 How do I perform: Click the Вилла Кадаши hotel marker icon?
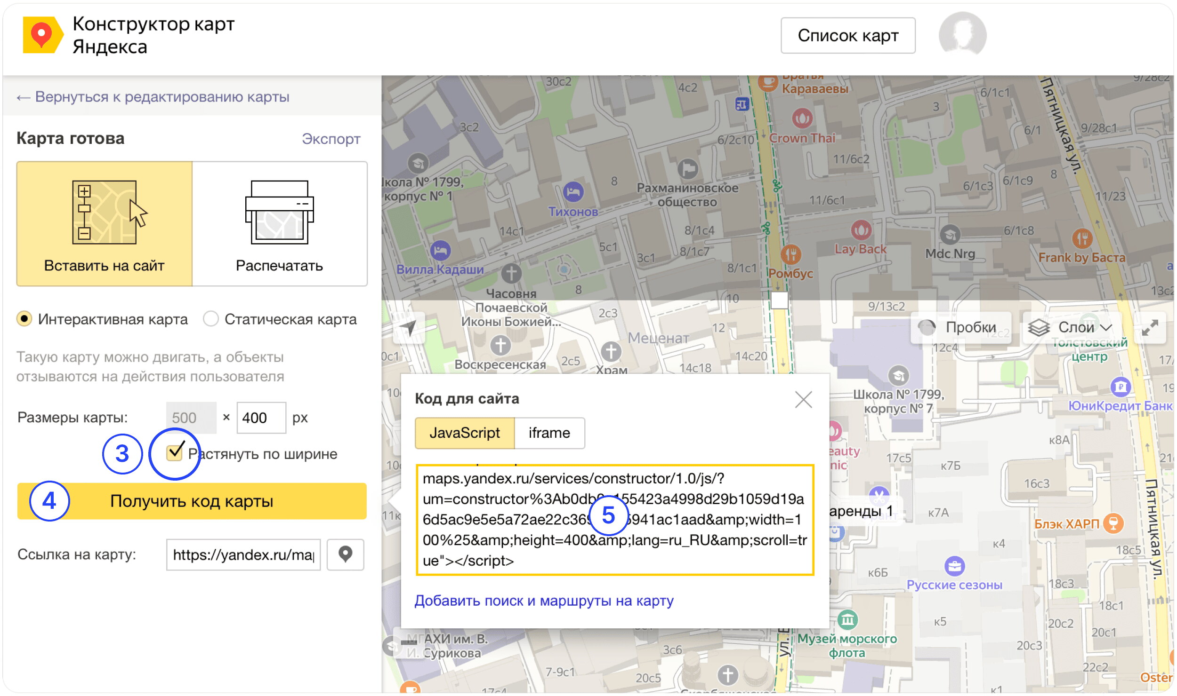(x=440, y=250)
